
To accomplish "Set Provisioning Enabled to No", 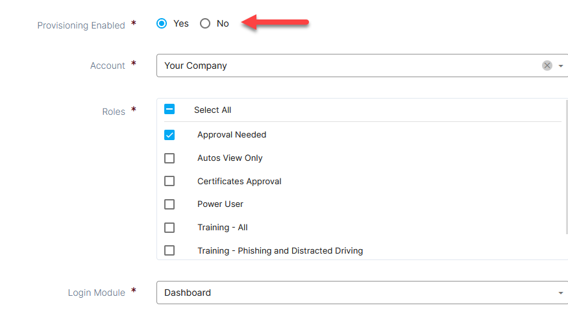I will [205, 23].
